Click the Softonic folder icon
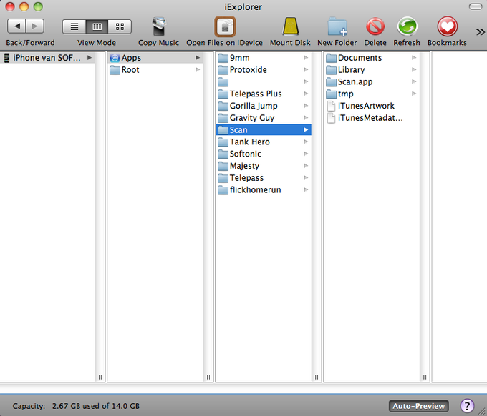This screenshot has width=487, height=416. 223,154
